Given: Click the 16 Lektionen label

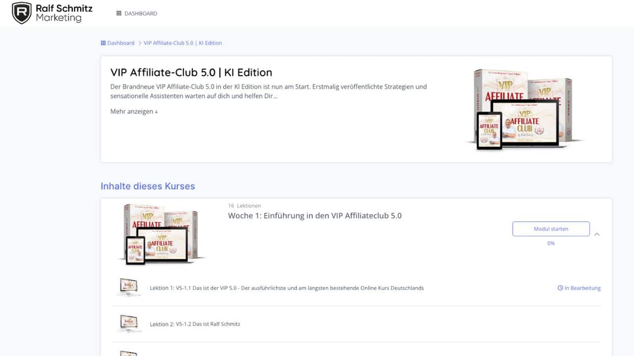Looking at the screenshot, I should 244,206.
